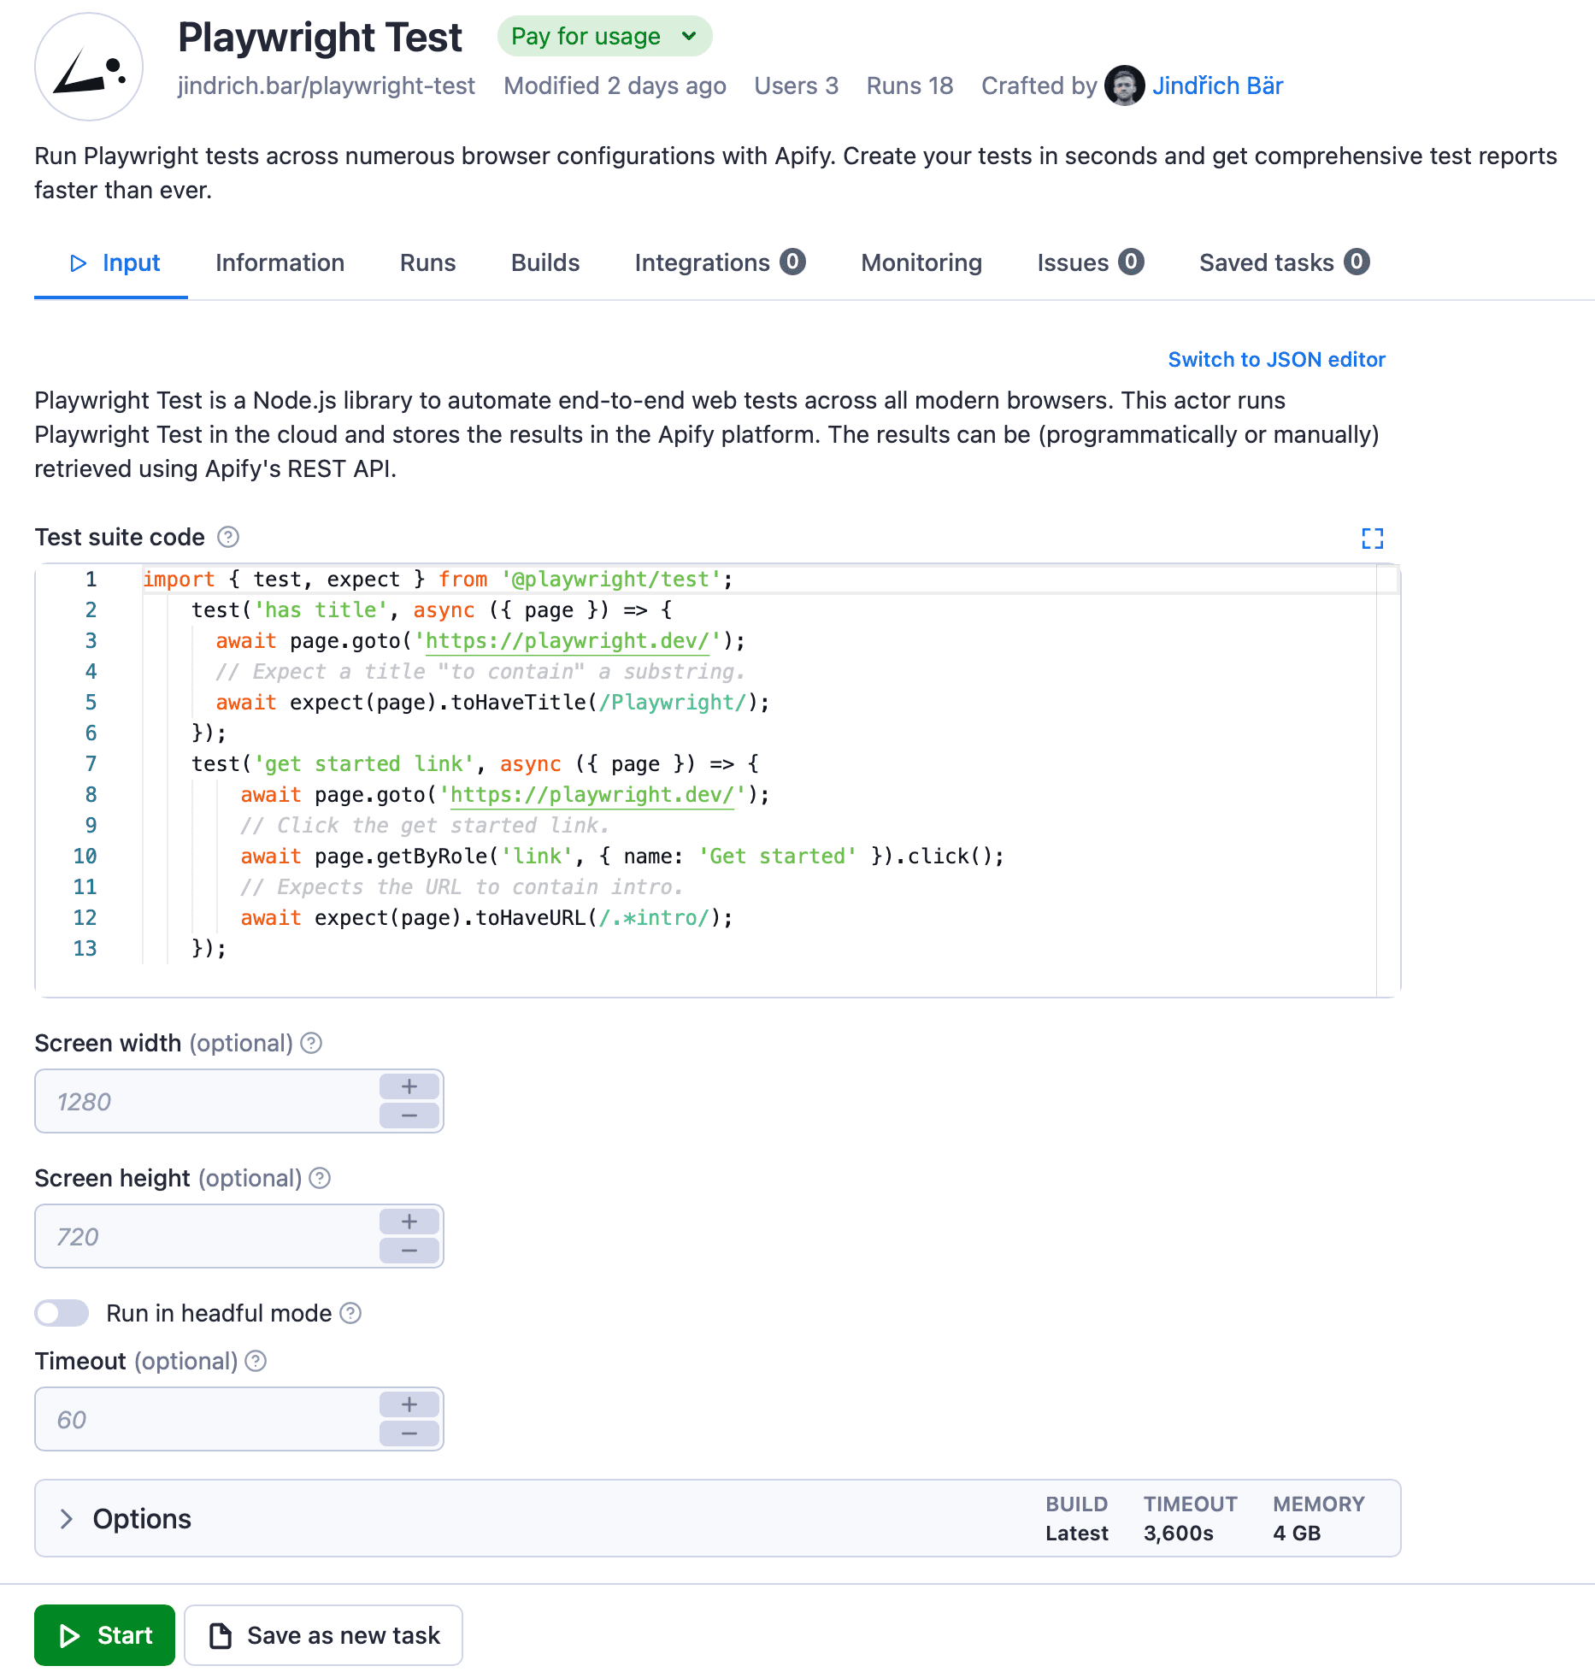This screenshot has width=1595, height=1672.
Task: Click Switch to JSON editor
Action: pyautogui.click(x=1275, y=359)
